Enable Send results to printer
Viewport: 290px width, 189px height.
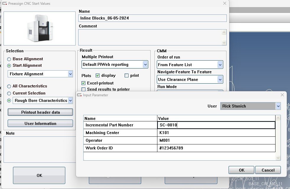pos(84,89)
